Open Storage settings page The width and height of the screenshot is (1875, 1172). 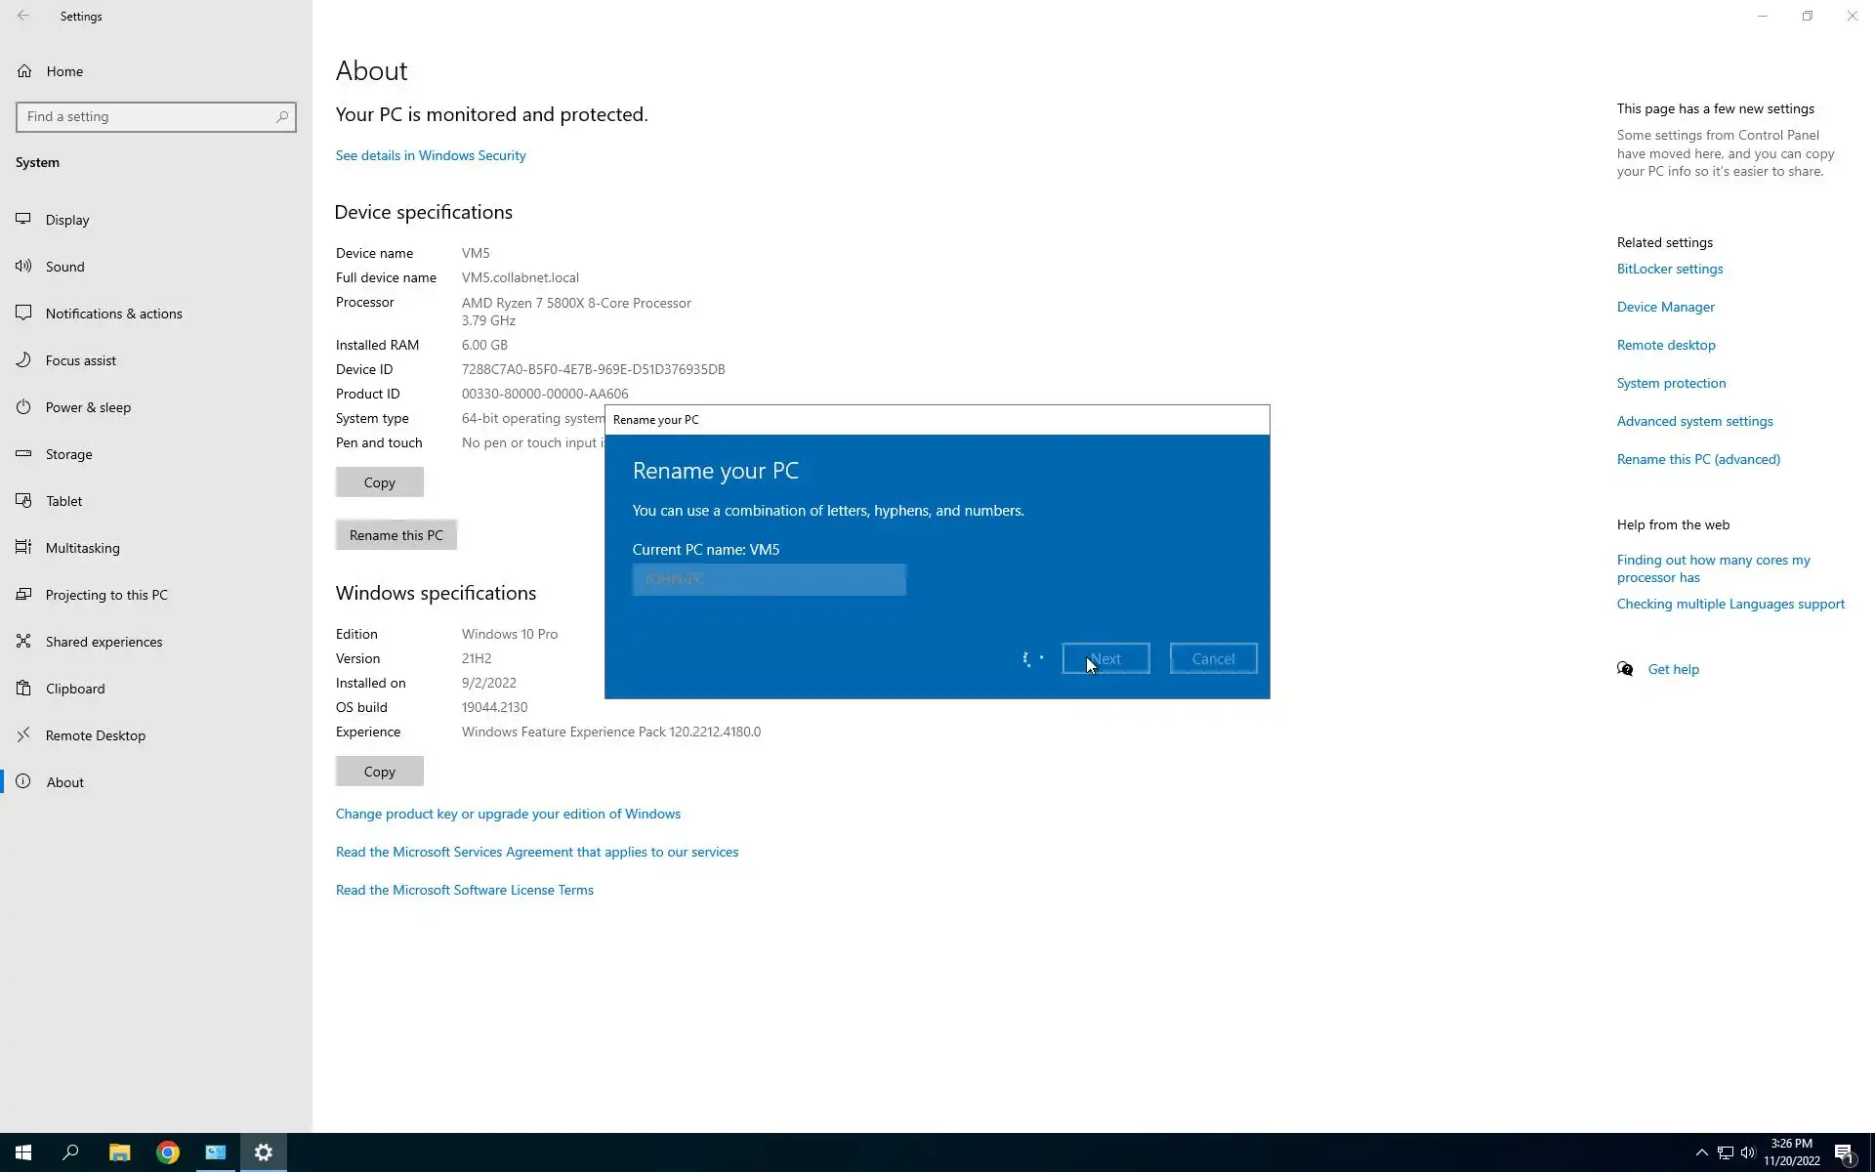click(x=68, y=454)
